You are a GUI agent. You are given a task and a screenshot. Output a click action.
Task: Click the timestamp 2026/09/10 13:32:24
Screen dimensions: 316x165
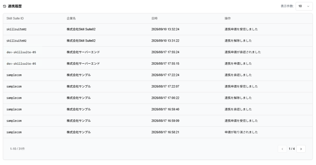(165, 29)
